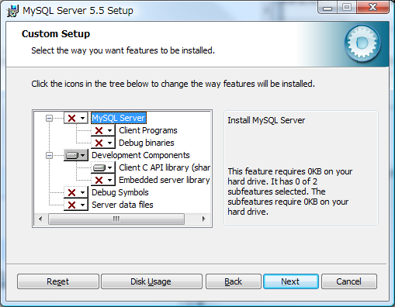Image resolution: width=395 pixels, height=307 pixels.
Task: Open the MySQL Server feature state dropdown
Action: [x=76, y=118]
